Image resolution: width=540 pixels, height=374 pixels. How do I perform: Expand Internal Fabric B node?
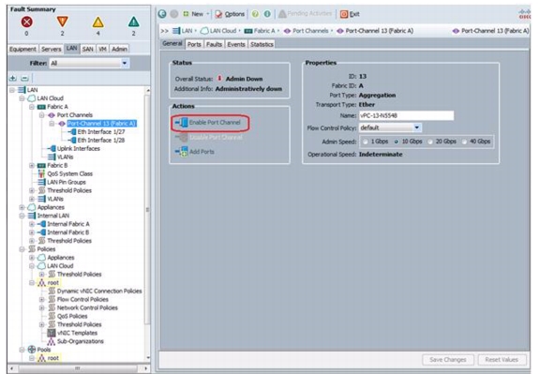(x=32, y=232)
